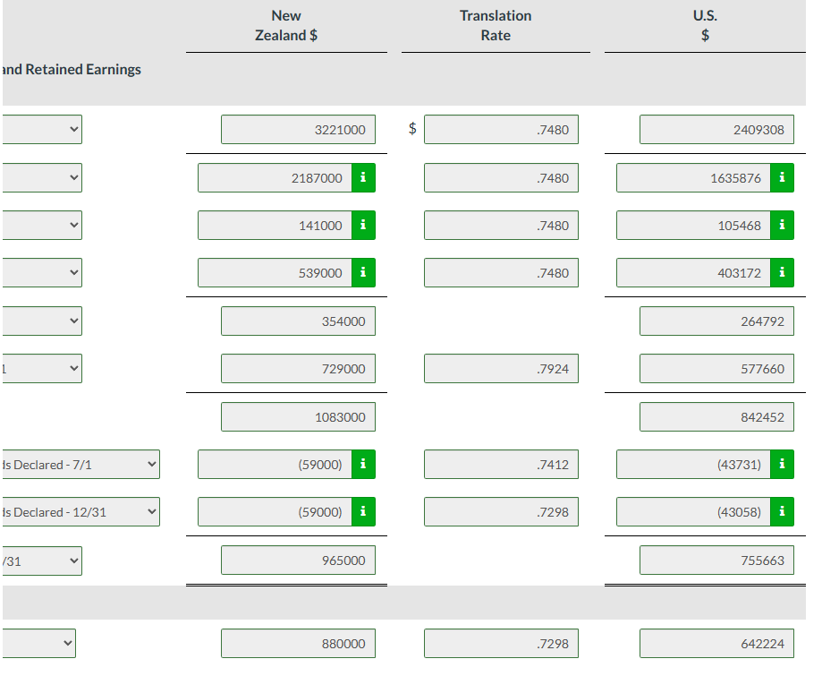Click info icon beside 539000 value
Screen dimensions: 822x676
tap(363, 272)
